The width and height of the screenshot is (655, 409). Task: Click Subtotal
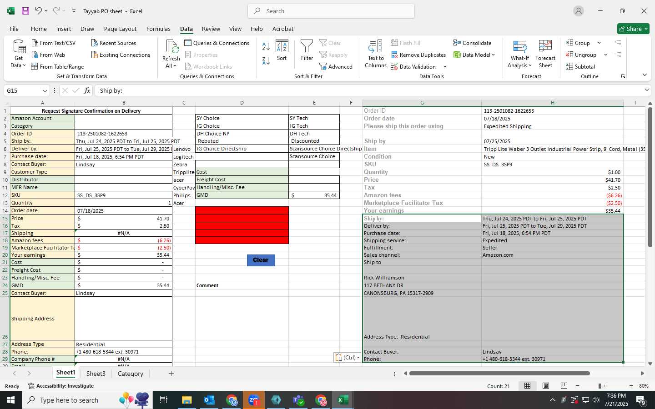tap(580, 66)
